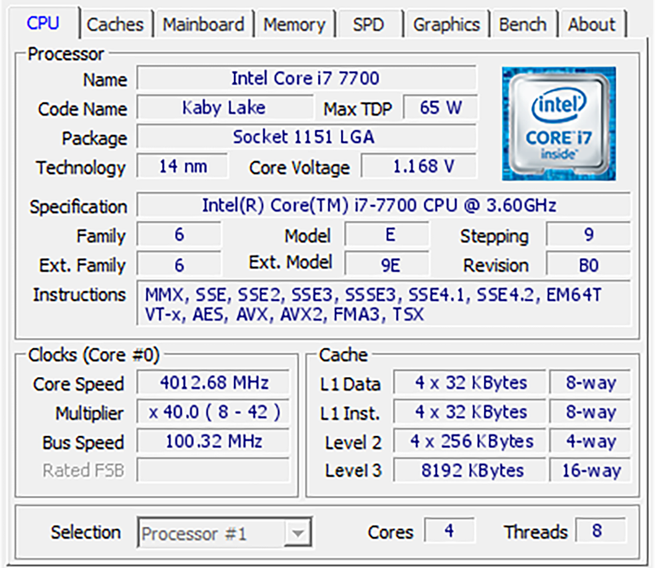655x568 pixels.
Task: Select the CPU tab
Action: (43, 23)
